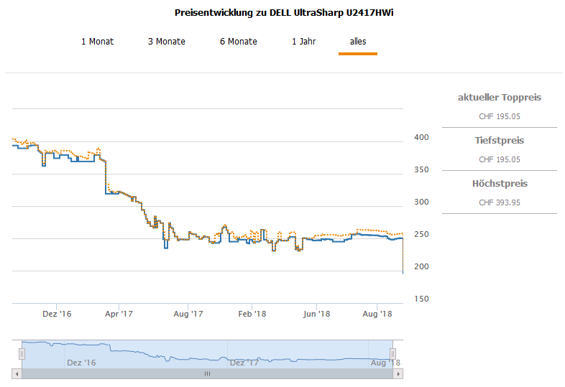Choose the 1 Jahr range
The width and height of the screenshot is (565, 387).
point(303,42)
